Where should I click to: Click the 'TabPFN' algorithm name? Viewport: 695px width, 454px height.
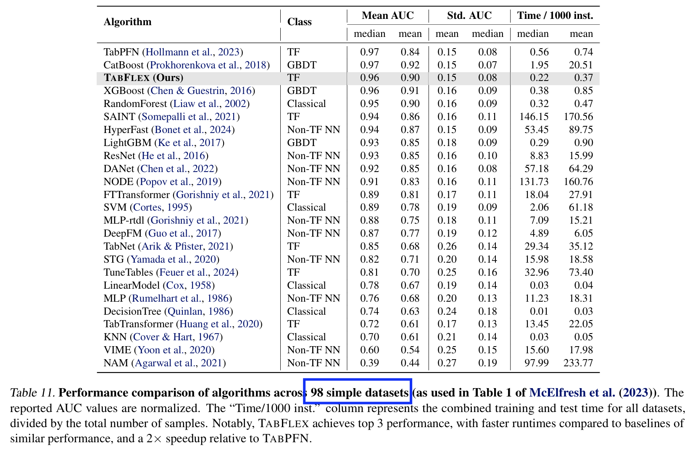click(121, 52)
